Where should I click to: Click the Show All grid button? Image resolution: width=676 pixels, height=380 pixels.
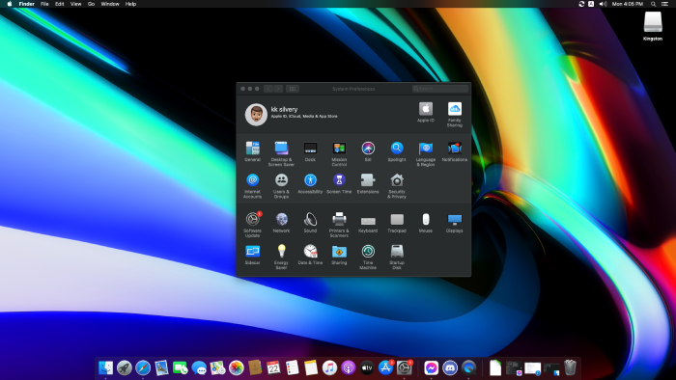click(293, 89)
